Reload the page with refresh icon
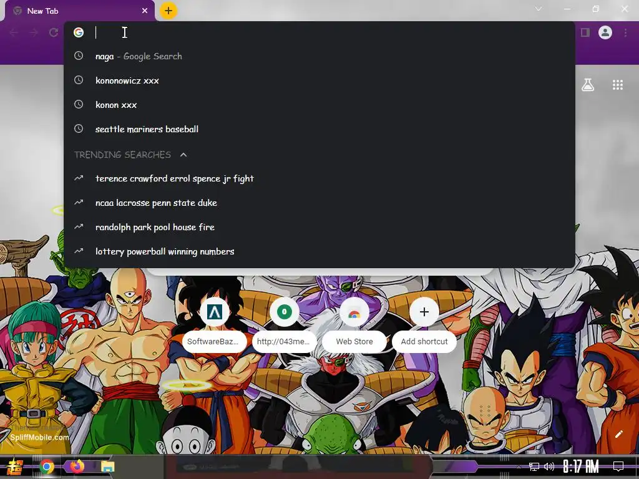Image resolution: width=639 pixels, height=479 pixels. 54,32
